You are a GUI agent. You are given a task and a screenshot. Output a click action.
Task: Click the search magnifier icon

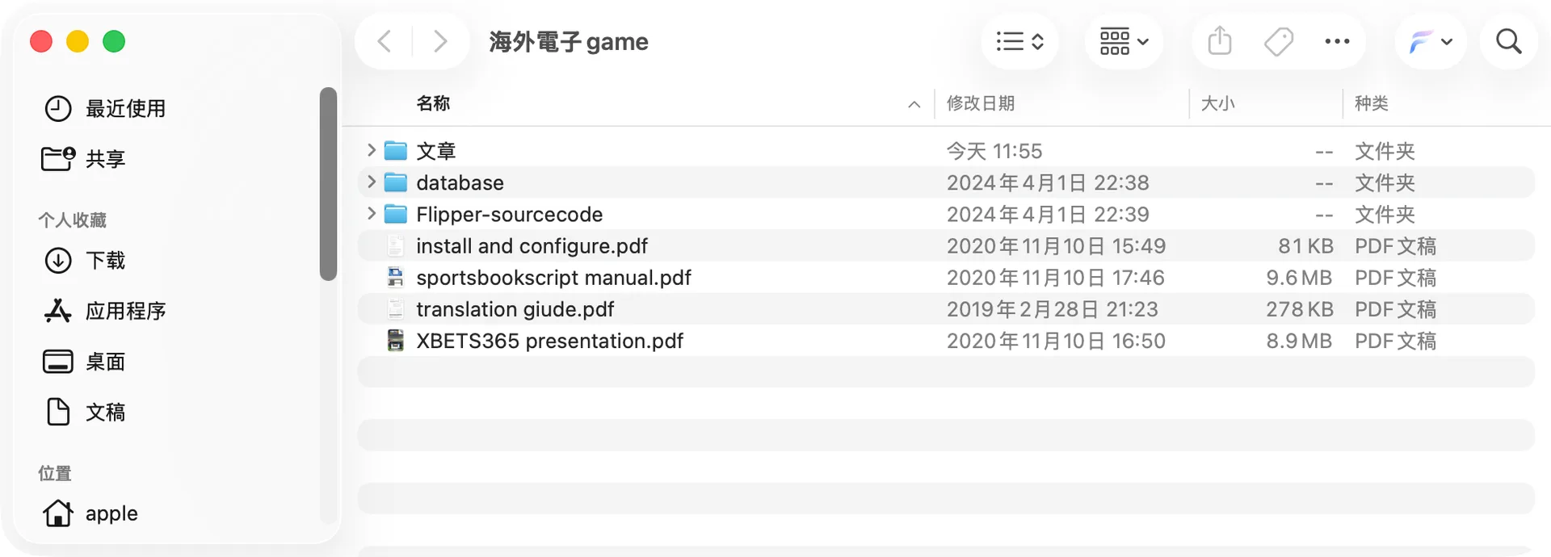pos(1508,41)
